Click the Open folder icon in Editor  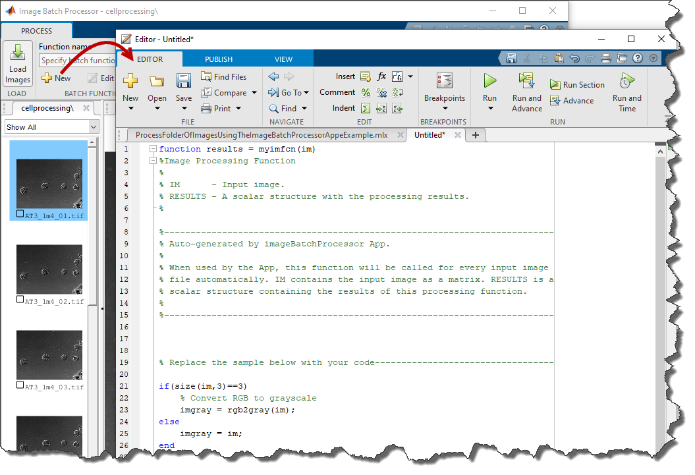(x=157, y=81)
